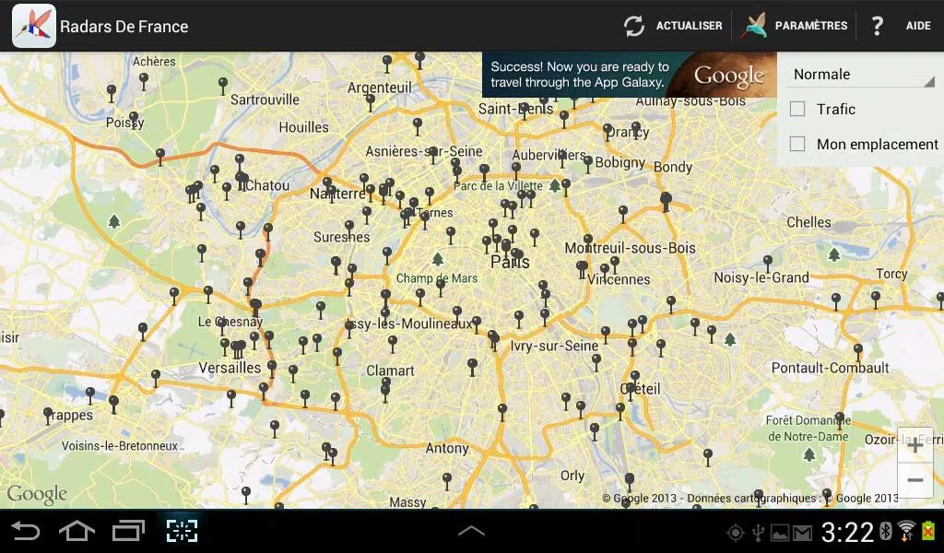This screenshot has width=944, height=553.
Task: Tap the screenshot capture icon
Action: pos(182,531)
